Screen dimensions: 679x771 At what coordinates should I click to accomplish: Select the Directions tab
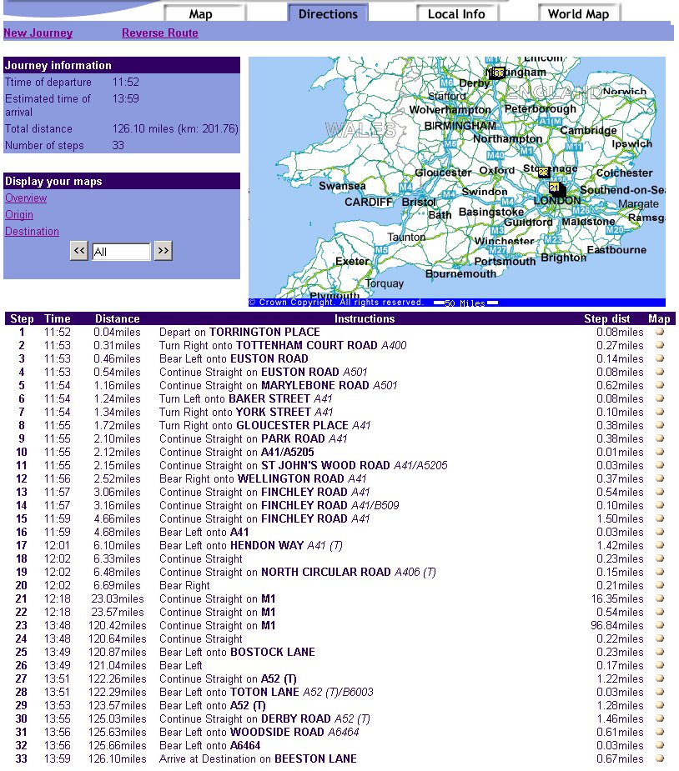point(328,14)
